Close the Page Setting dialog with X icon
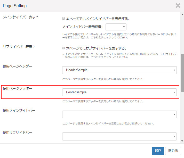The width and height of the screenshot is (184, 158). click(178, 6)
